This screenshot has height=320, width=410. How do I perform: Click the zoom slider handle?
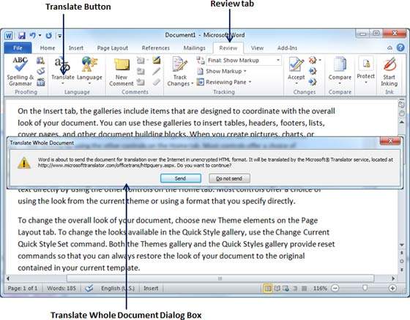(x=365, y=288)
